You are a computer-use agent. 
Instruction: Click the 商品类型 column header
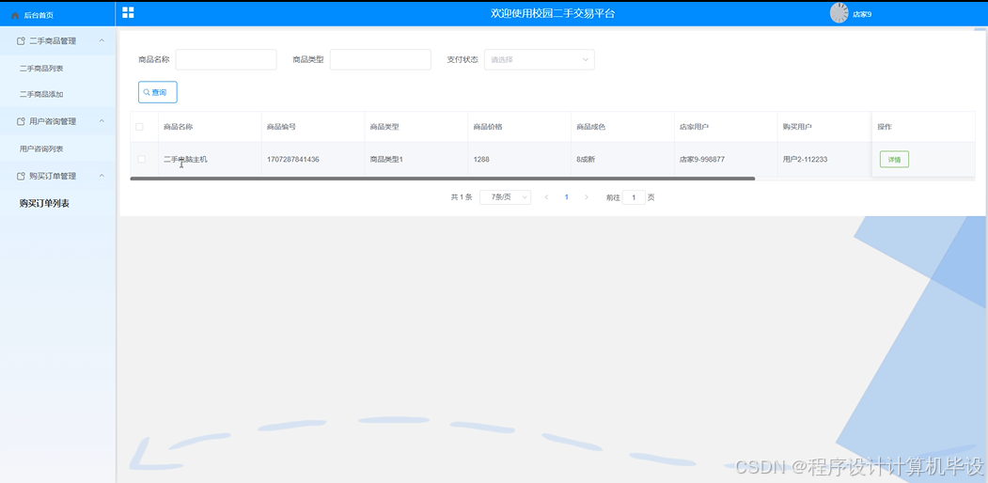click(x=384, y=127)
